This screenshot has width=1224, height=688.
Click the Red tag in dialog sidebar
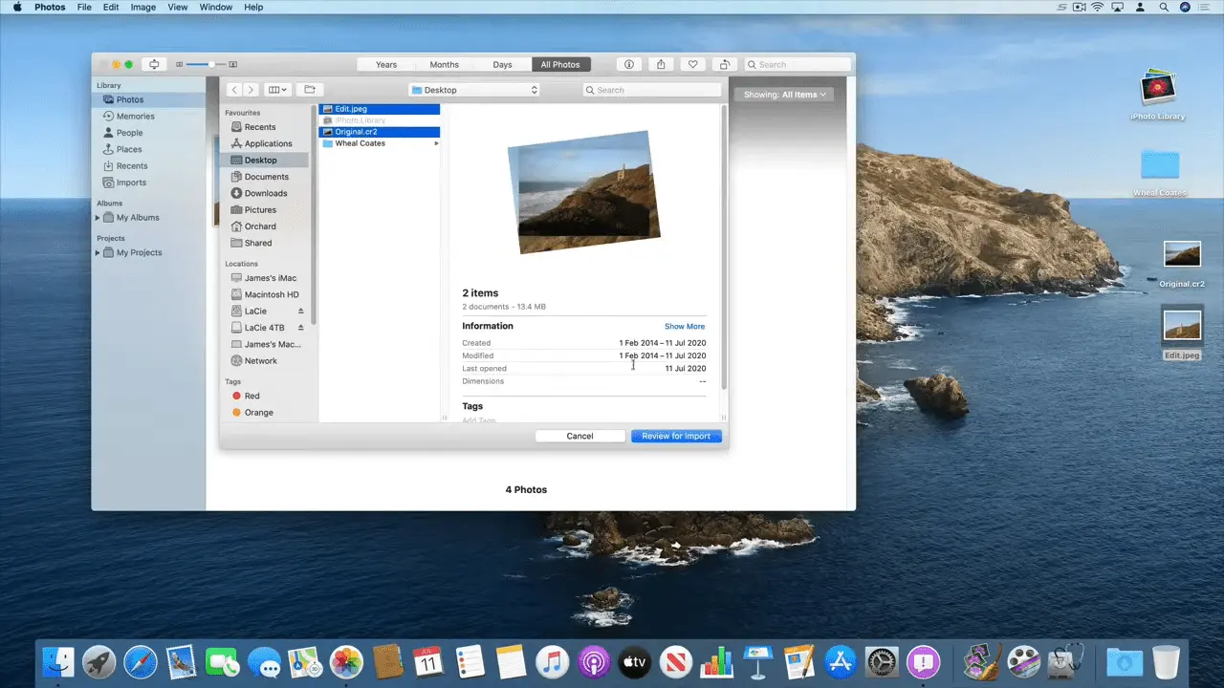click(x=251, y=396)
